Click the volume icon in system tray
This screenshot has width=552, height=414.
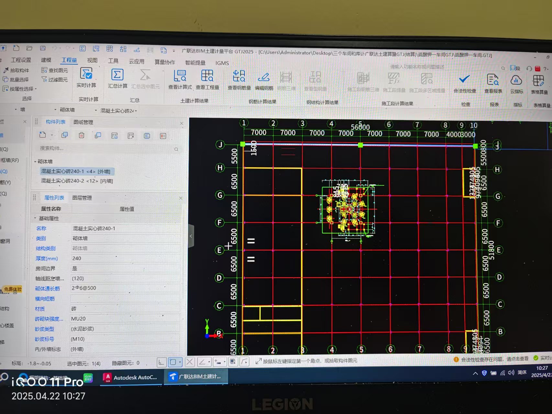(x=511, y=373)
